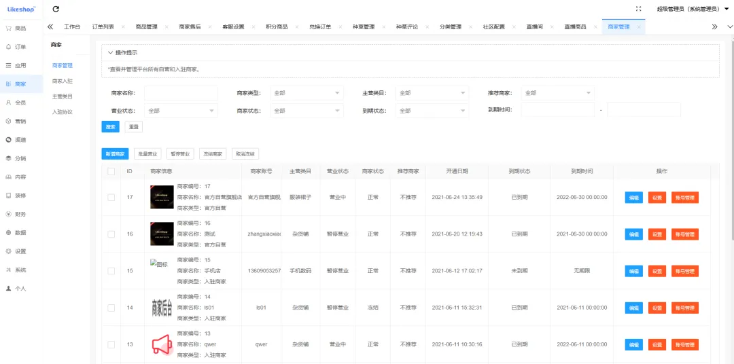Open 主营类目 in the submenu
734x364 pixels.
[63, 96]
